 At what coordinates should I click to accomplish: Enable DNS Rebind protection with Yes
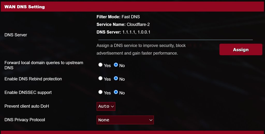coord(100,78)
